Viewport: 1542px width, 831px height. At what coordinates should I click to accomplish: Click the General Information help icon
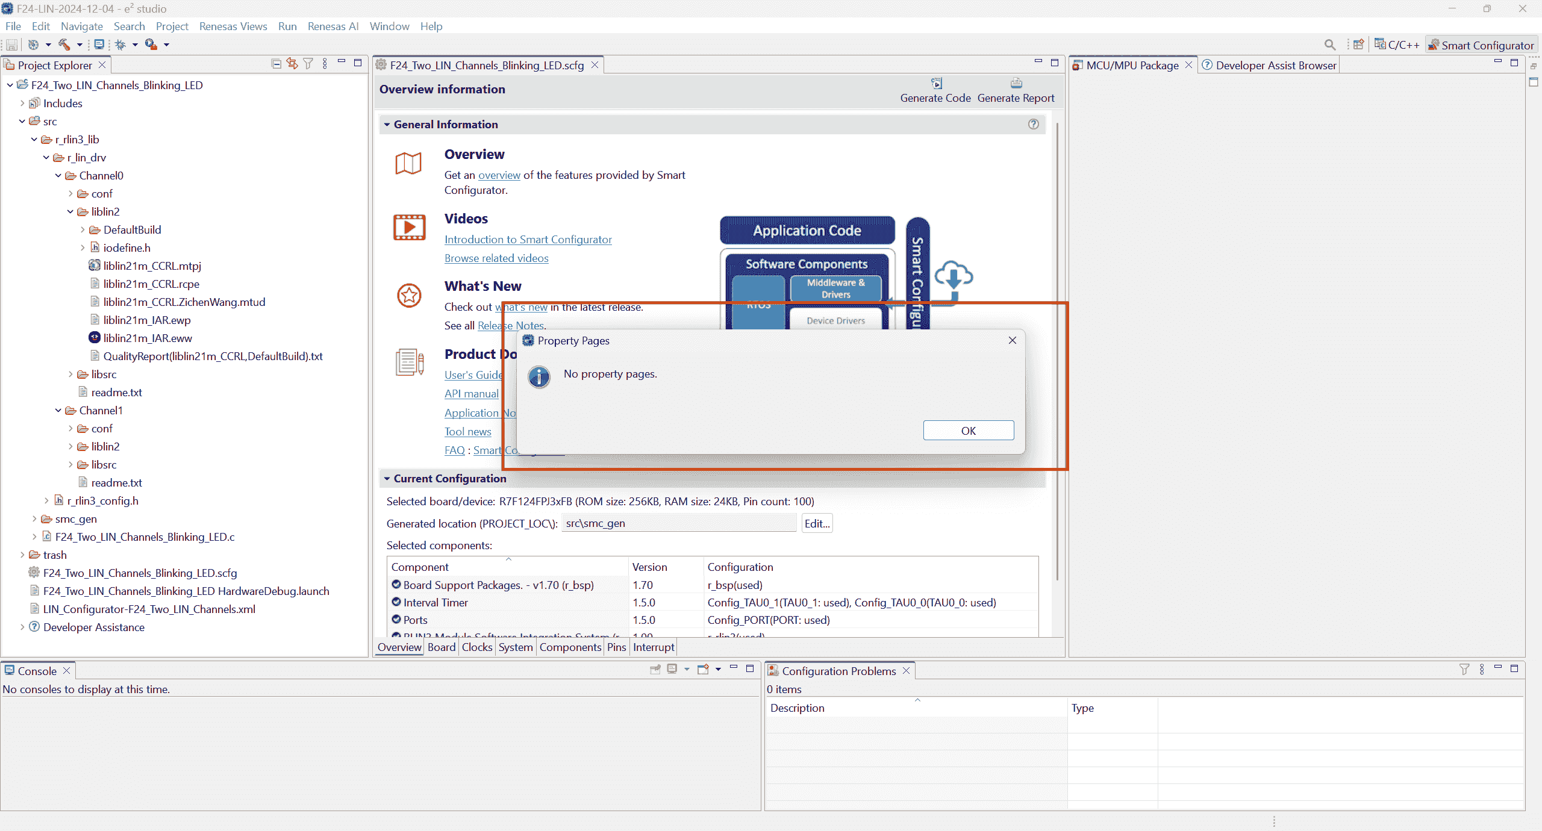pos(1034,124)
